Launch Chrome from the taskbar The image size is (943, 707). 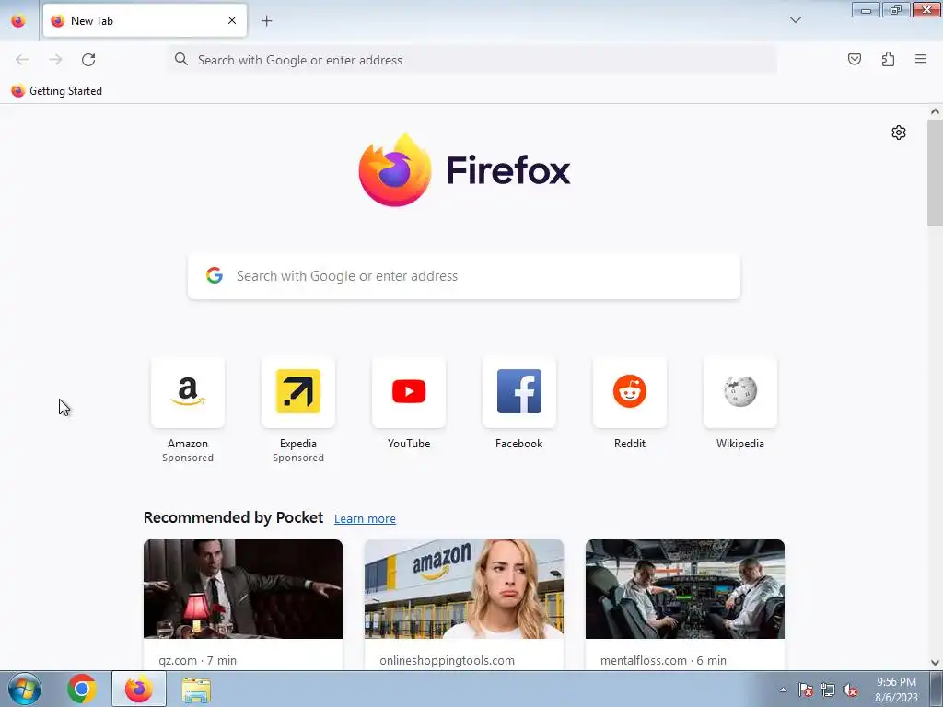[82, 689]
